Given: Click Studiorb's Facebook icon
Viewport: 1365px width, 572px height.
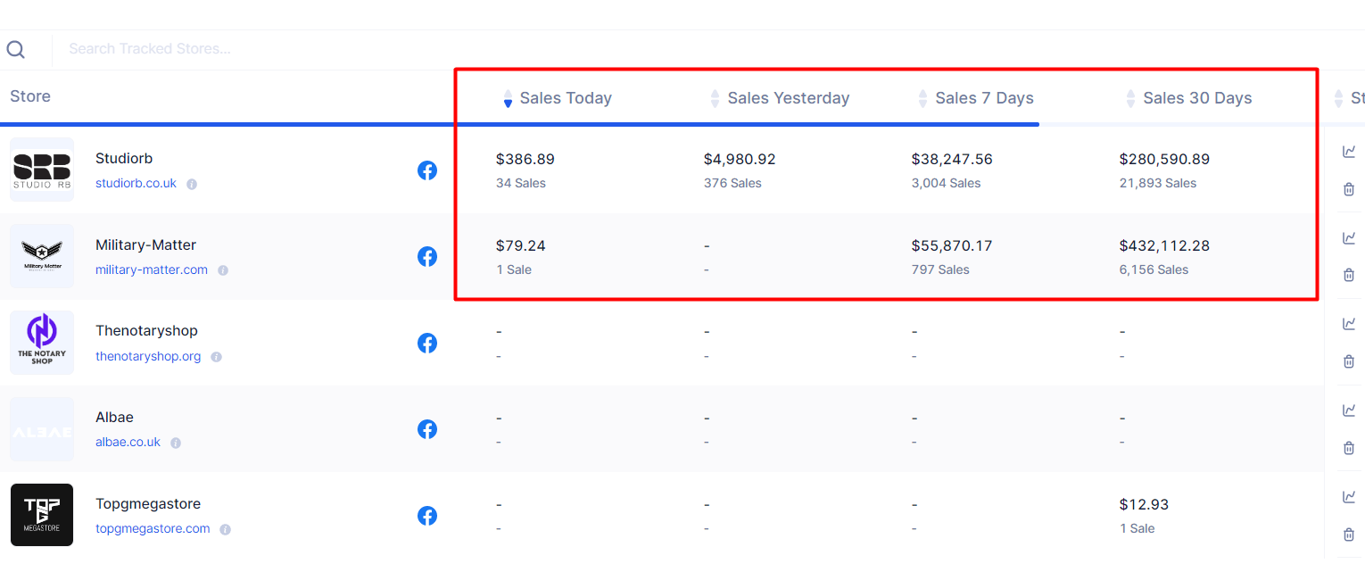Looking at the screenshot, I should (x=427, y=170).
